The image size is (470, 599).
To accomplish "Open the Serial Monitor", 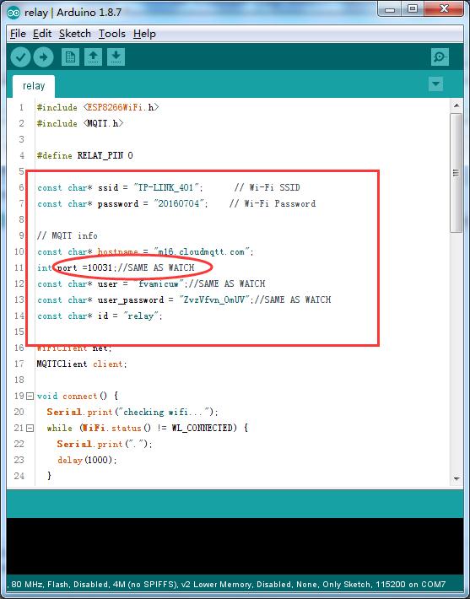I will coord(440,57).
